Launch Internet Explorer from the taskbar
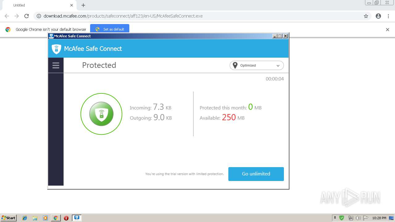The width and height of the screenshot is (395, 222). point(25,218)
